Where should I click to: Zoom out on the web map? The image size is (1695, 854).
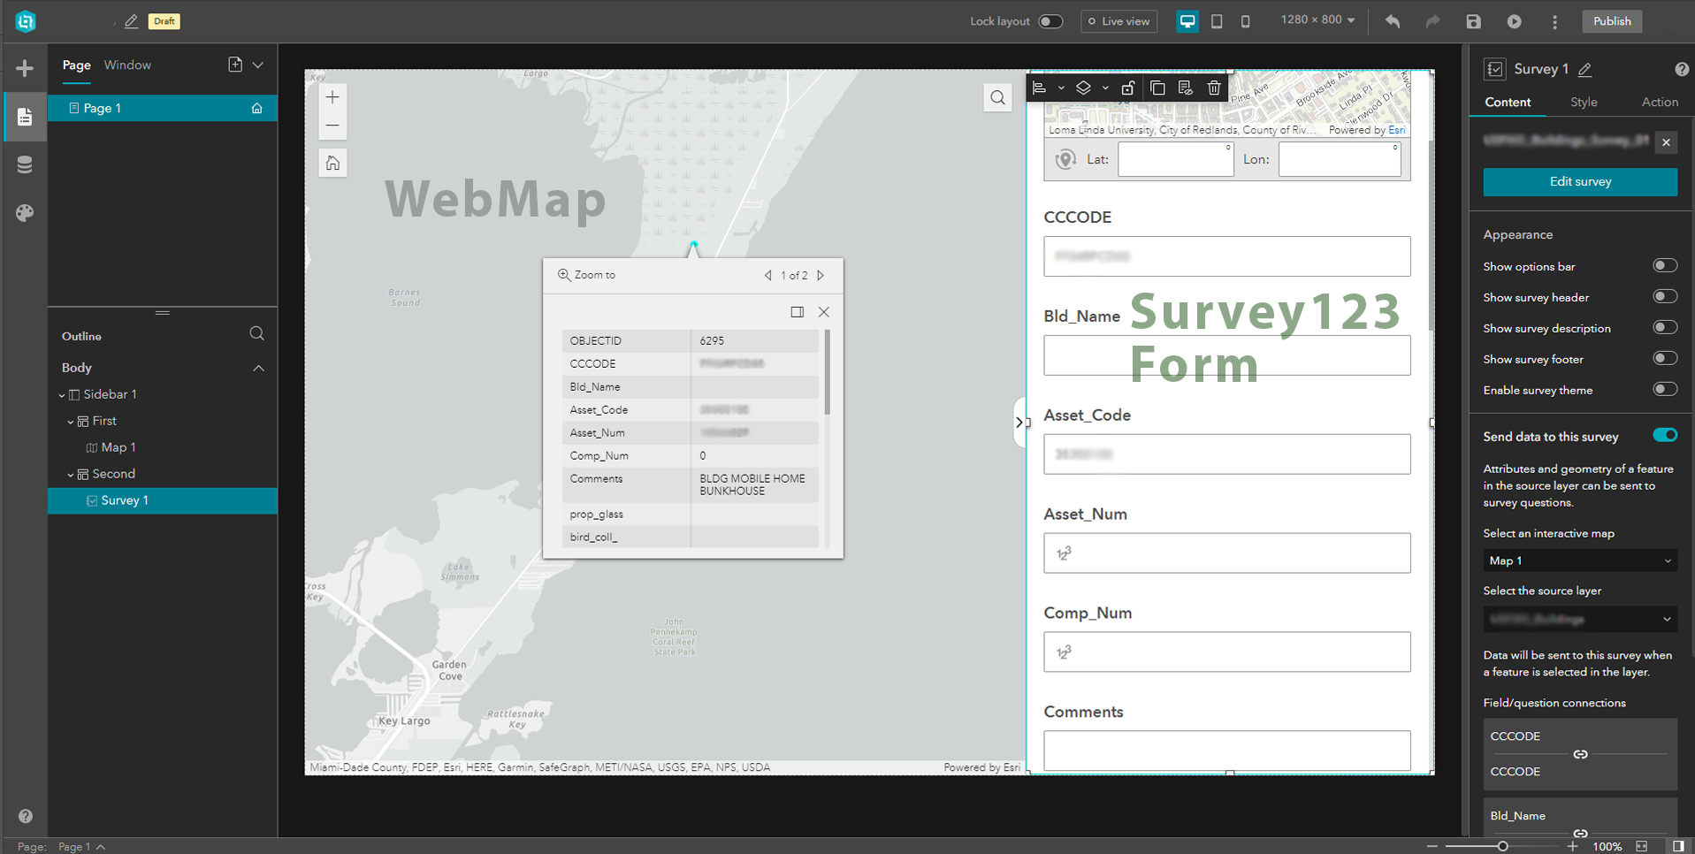pos(332,126)
